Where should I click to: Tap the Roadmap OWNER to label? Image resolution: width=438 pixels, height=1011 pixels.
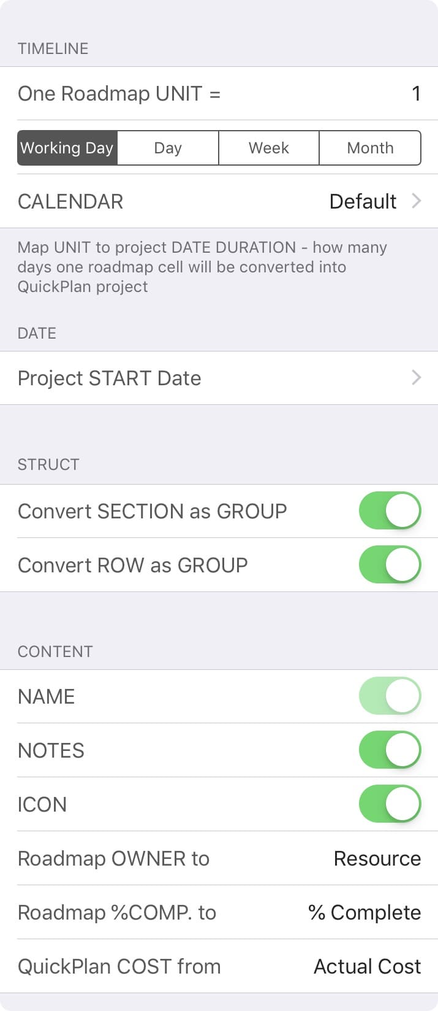114,858
